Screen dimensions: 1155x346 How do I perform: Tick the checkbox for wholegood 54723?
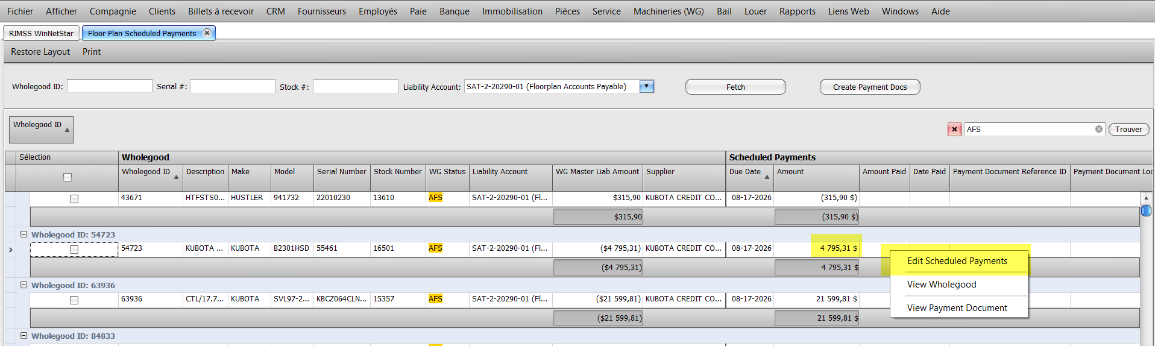pos(74,250)
